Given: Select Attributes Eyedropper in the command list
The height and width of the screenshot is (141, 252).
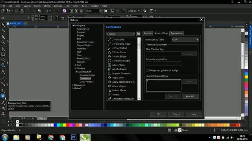Looking at the screenshot, I should click(x=123, y=99).
